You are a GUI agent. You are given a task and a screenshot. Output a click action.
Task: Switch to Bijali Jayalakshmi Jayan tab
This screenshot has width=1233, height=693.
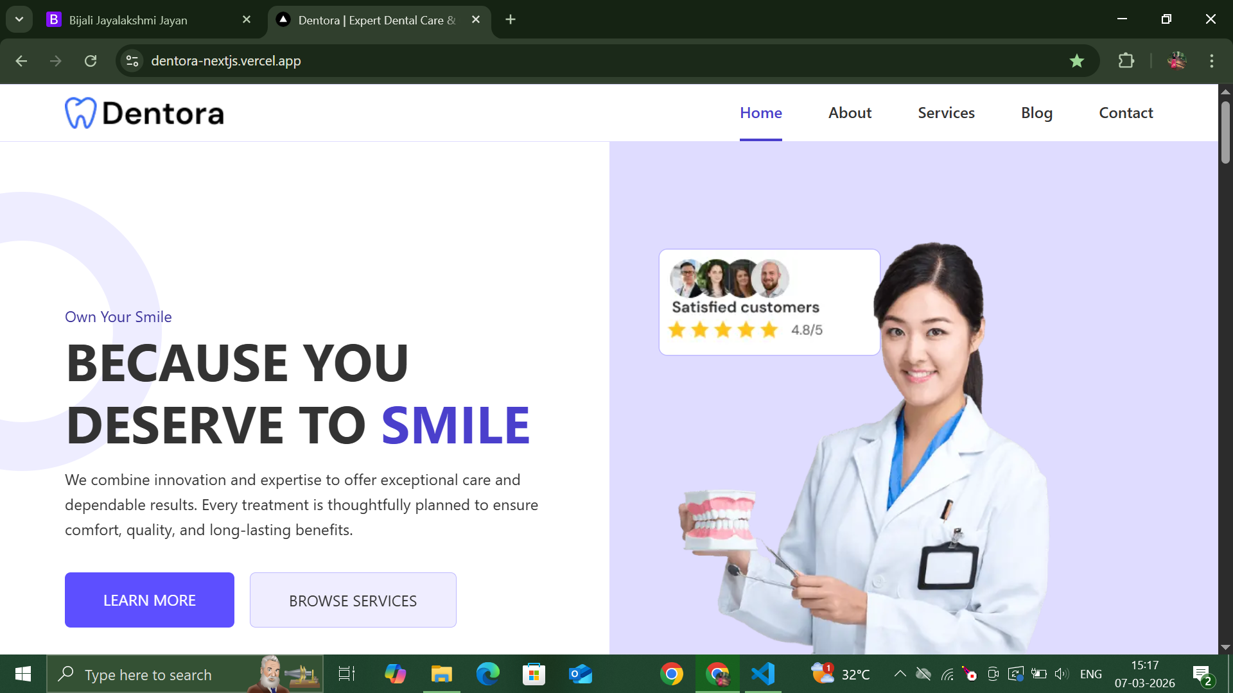click(x=128, y=20)
